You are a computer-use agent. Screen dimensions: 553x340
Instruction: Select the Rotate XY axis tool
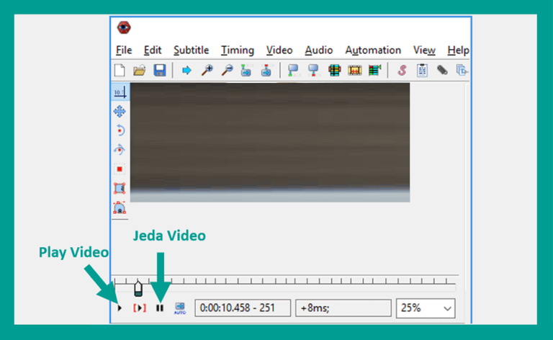click(120, 150)
